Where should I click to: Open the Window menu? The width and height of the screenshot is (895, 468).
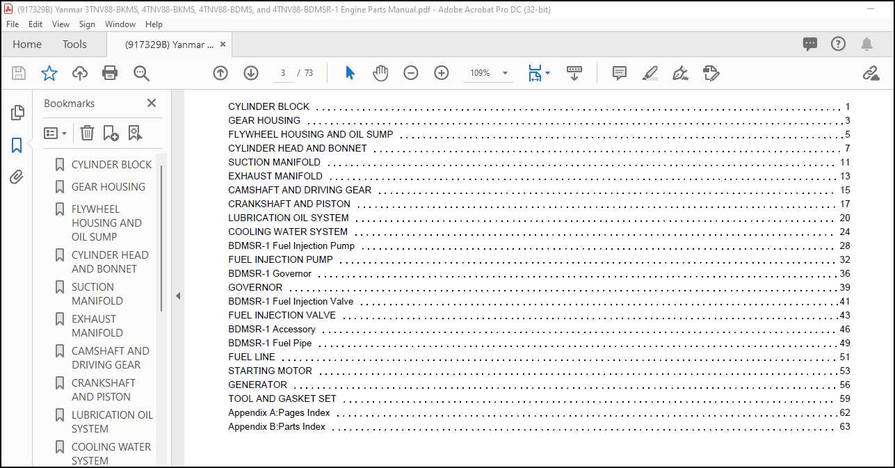pos(120,24)
